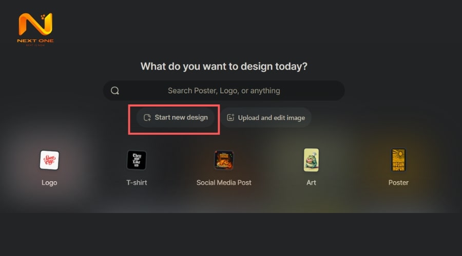Open the T-shirt category thumbnail
Image resolution: width=462 pixels, height=256 pixels.
click(x=137, y=160)
